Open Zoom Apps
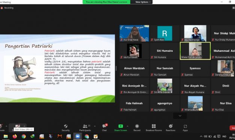 185,128
